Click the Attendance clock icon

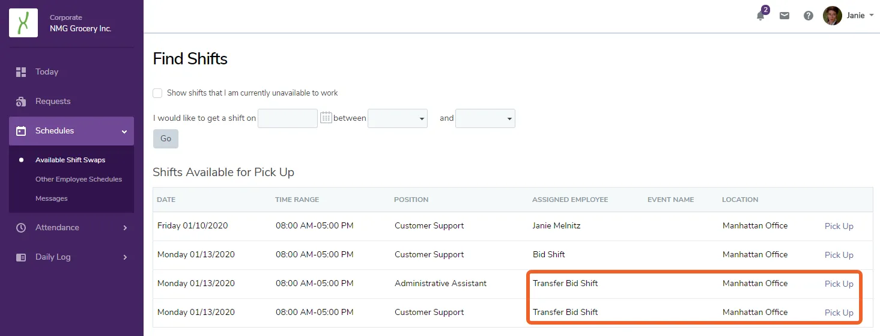pos(21,227)
